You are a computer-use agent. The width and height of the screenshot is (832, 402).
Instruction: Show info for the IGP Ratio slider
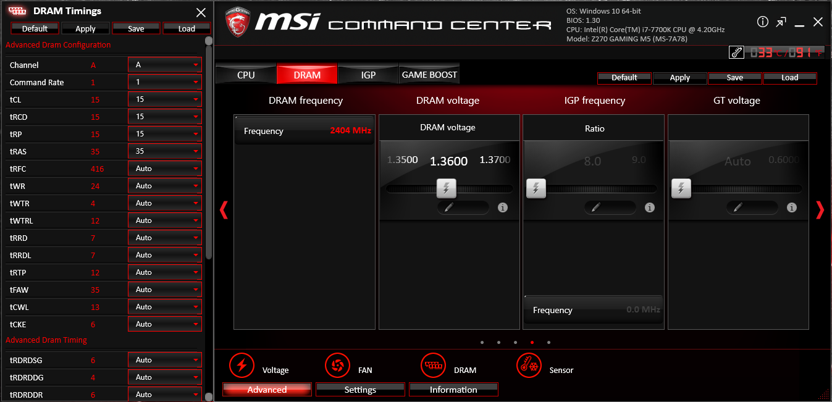coord(649,208)
